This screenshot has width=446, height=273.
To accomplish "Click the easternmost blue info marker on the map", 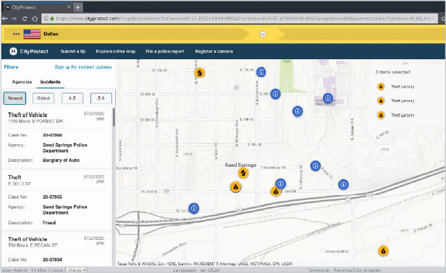I will pyautogui.click(x=343, y=184).
